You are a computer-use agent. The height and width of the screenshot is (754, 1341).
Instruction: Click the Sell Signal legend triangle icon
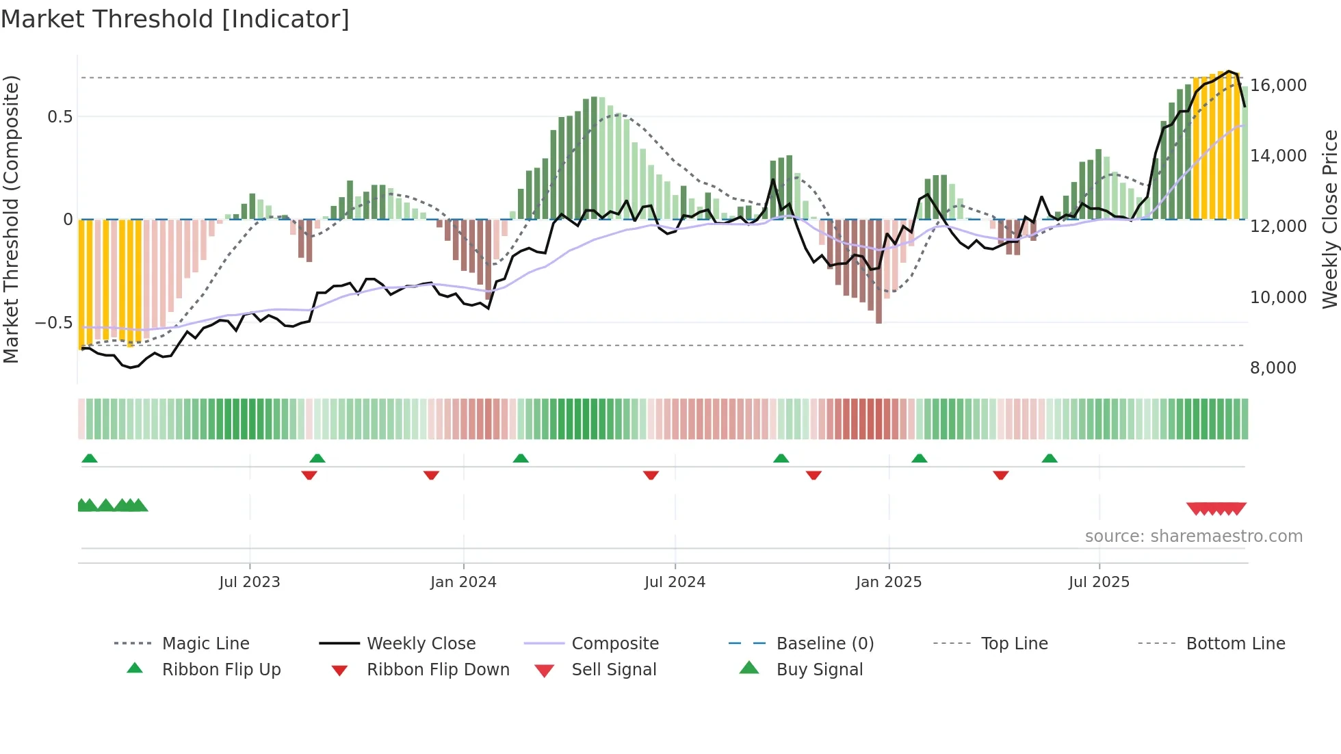click(544, 671)
